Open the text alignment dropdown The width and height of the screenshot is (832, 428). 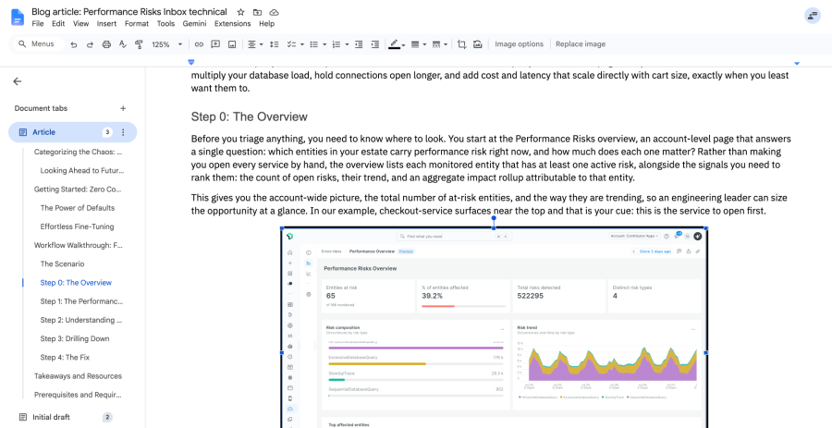click(x=255, y=44)
